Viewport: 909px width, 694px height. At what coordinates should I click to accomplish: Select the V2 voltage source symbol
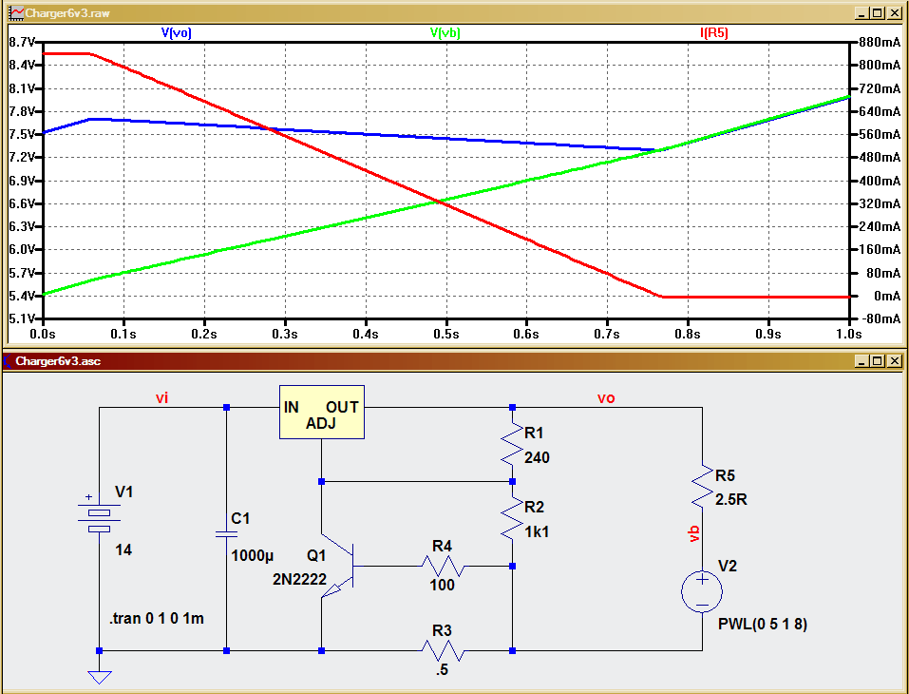pyautogui.click(x=702, y=592)
